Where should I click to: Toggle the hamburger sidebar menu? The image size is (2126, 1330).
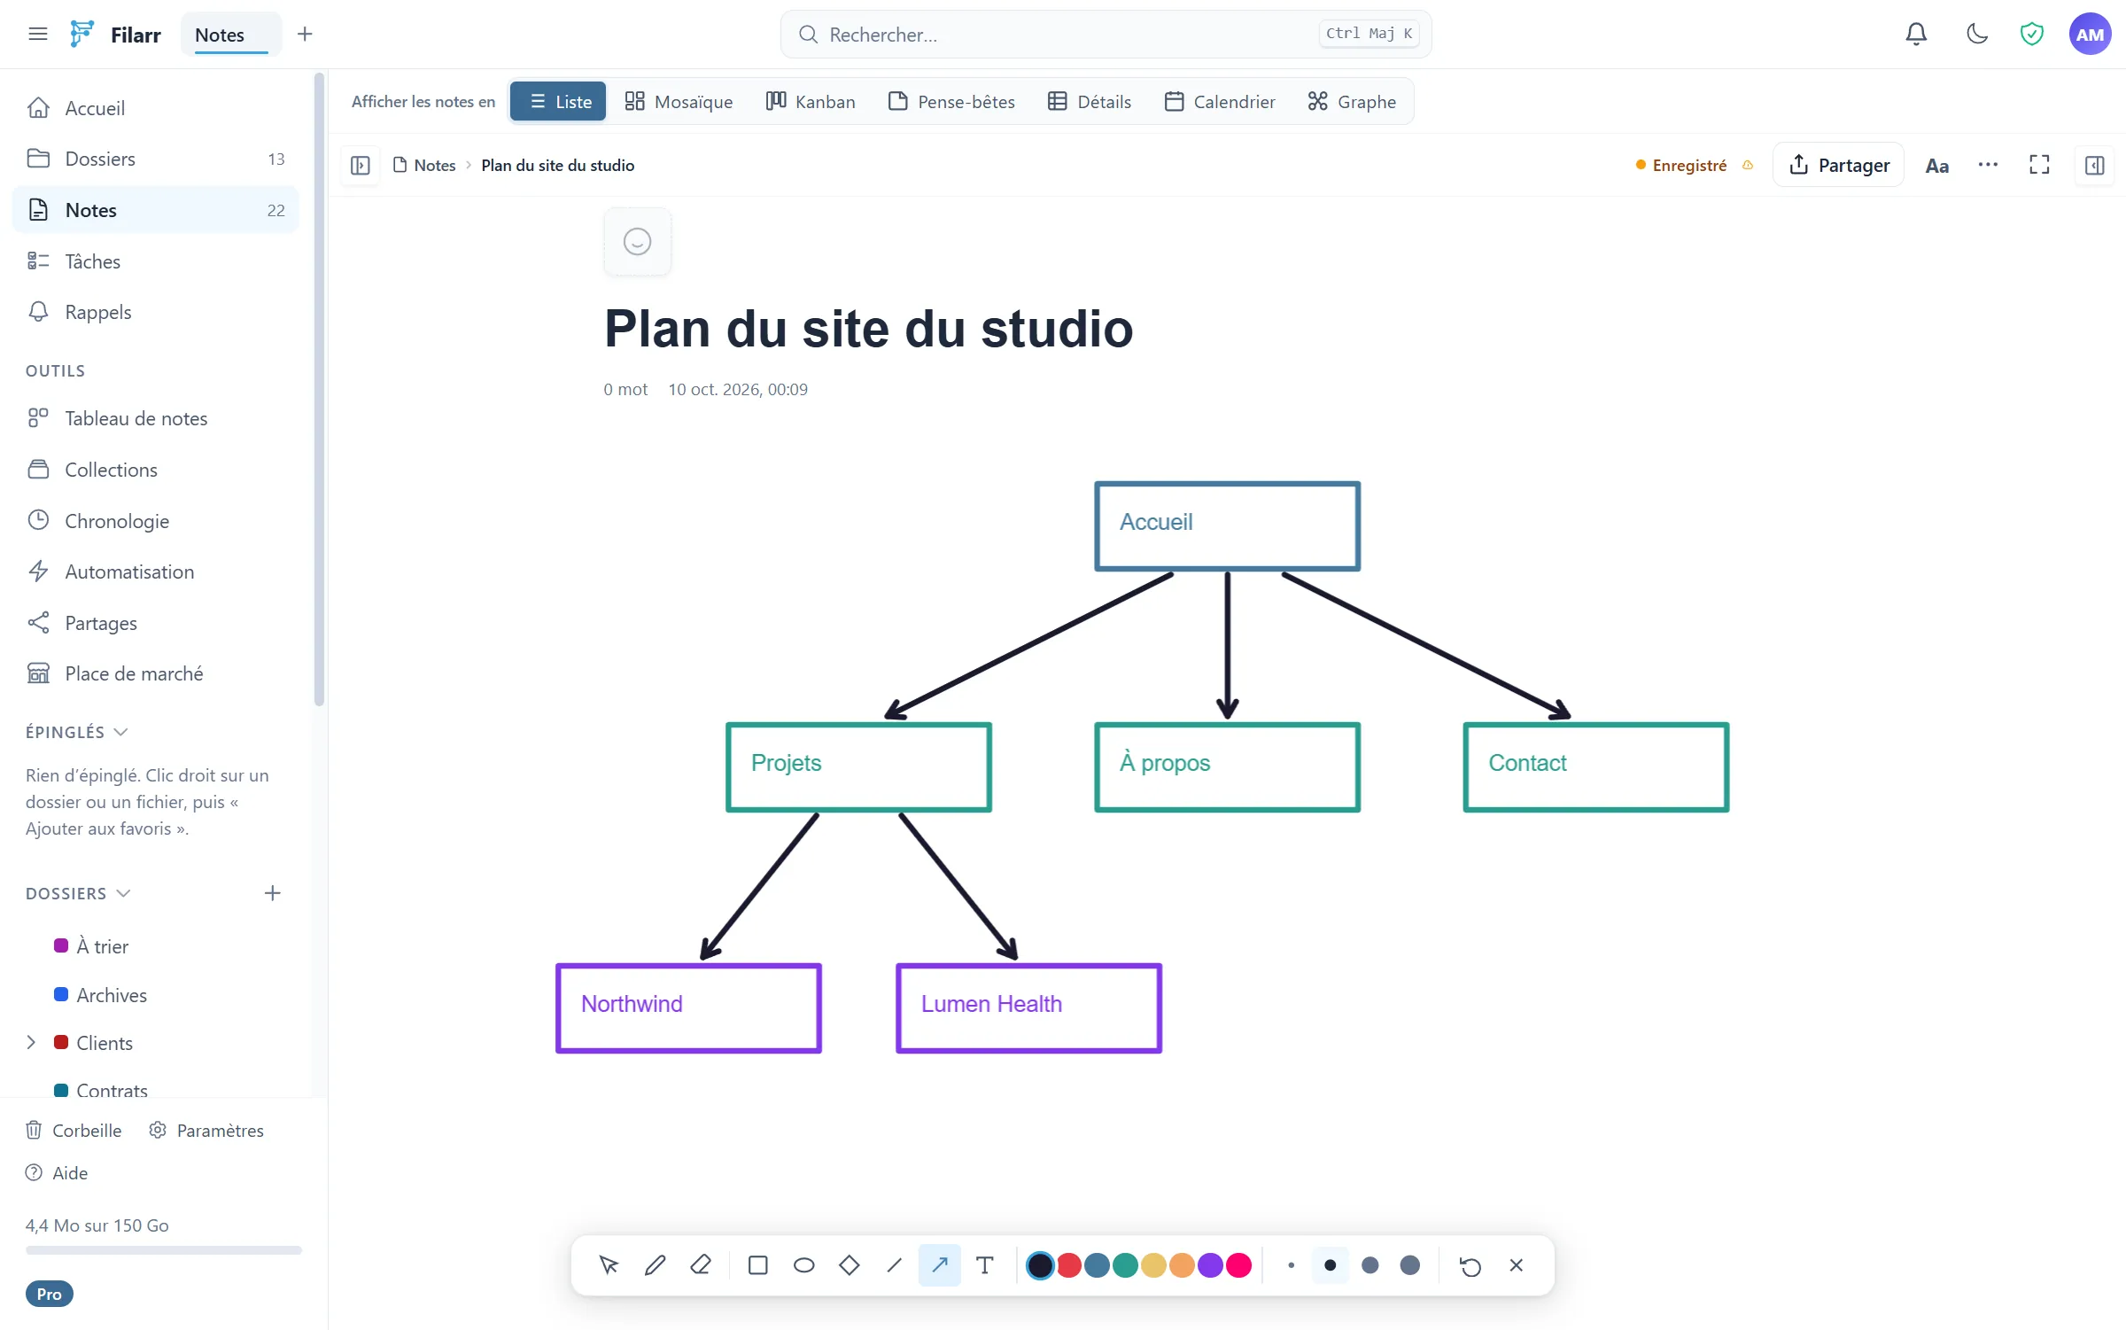click(37, 35)
